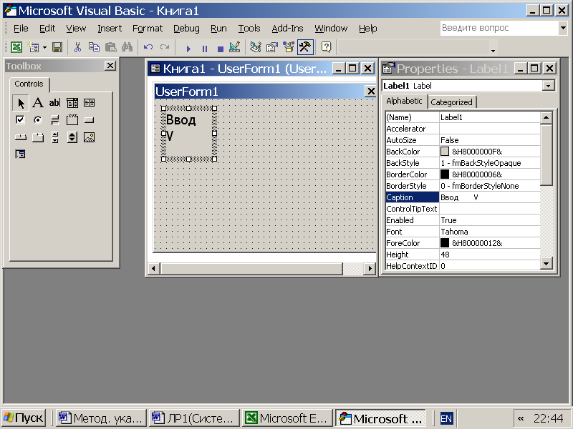
Task: Toggle Design Mode icon
Action: click(235, 47)
